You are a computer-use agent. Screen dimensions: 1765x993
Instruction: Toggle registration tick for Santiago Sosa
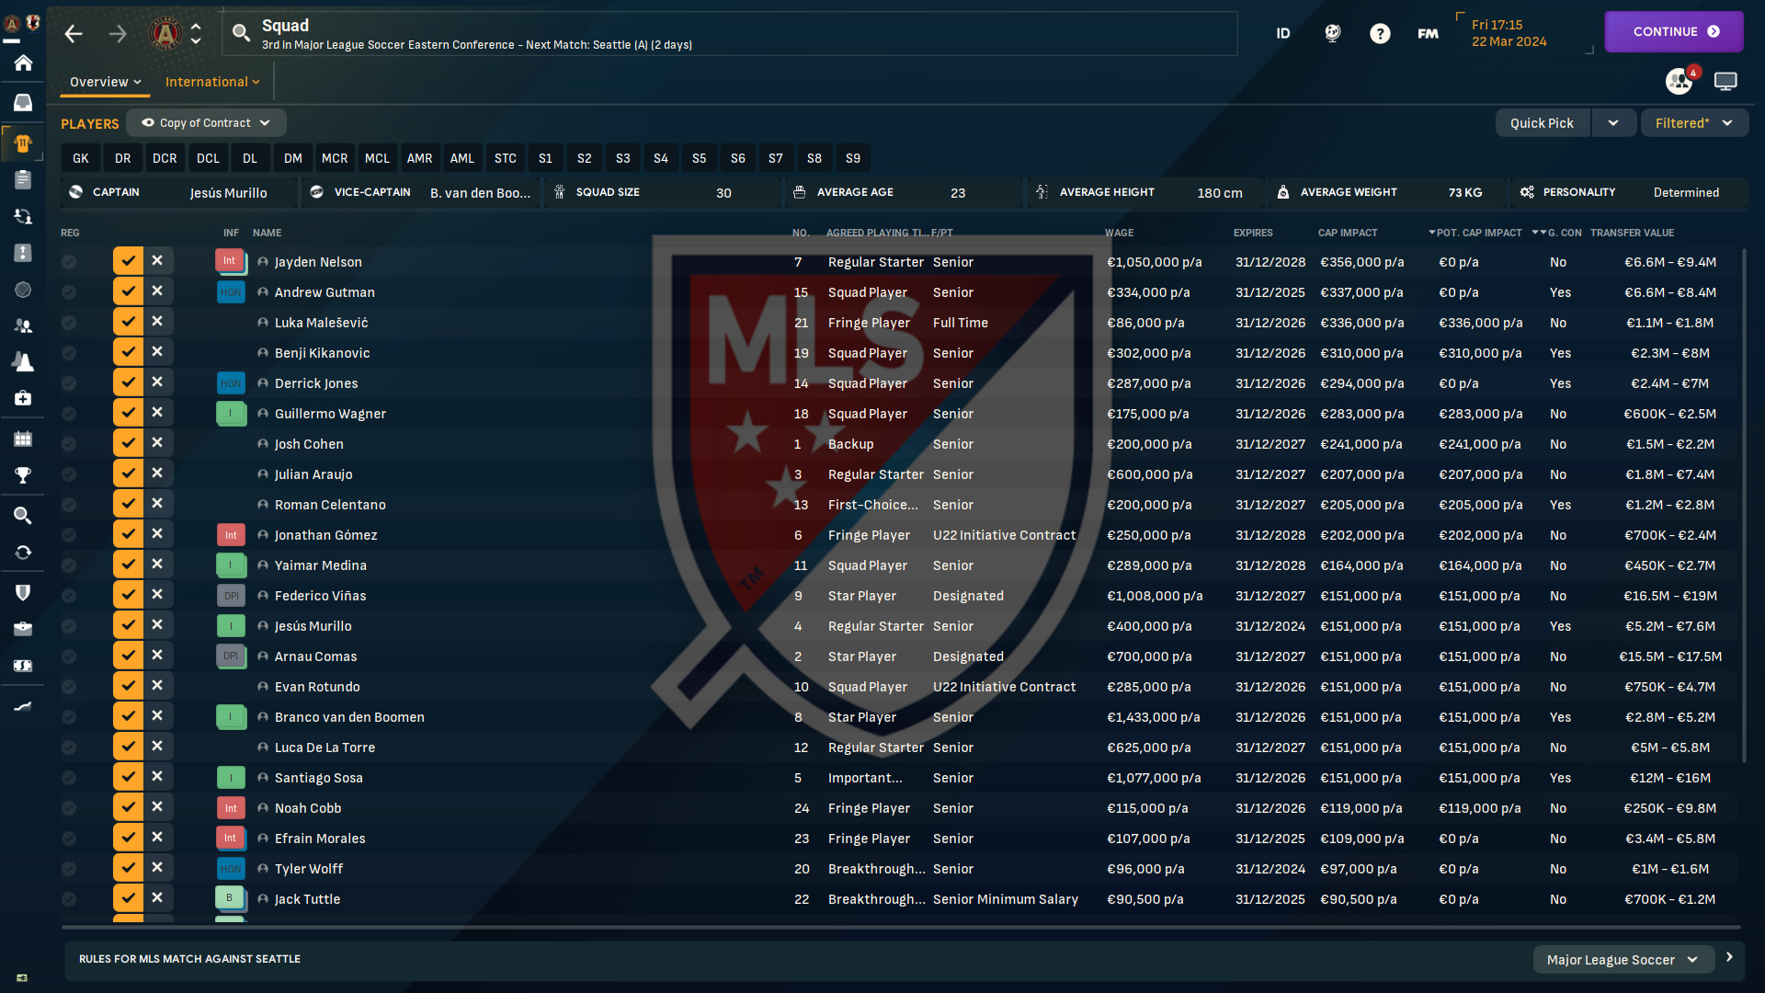click(128, 777)
